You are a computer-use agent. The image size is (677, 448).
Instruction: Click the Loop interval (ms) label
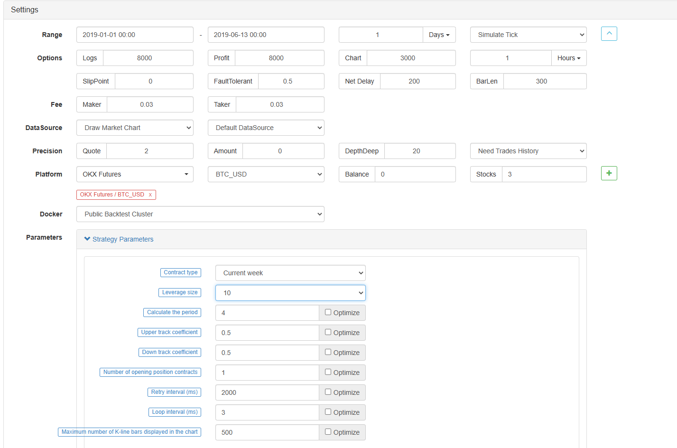pos(175,412)
